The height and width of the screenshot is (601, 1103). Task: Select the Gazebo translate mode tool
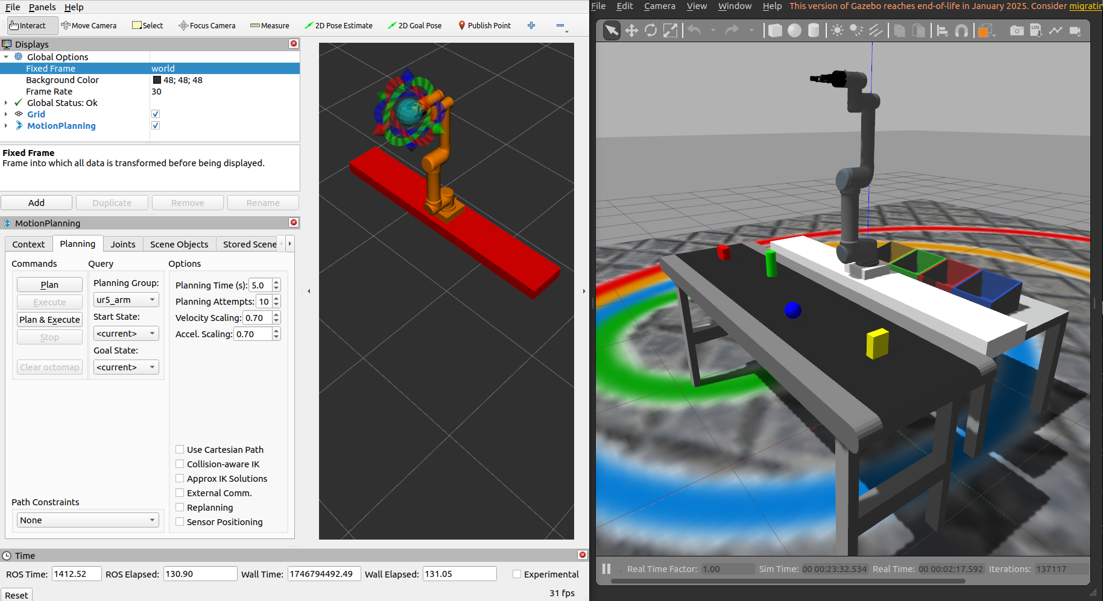pos(631,31)
